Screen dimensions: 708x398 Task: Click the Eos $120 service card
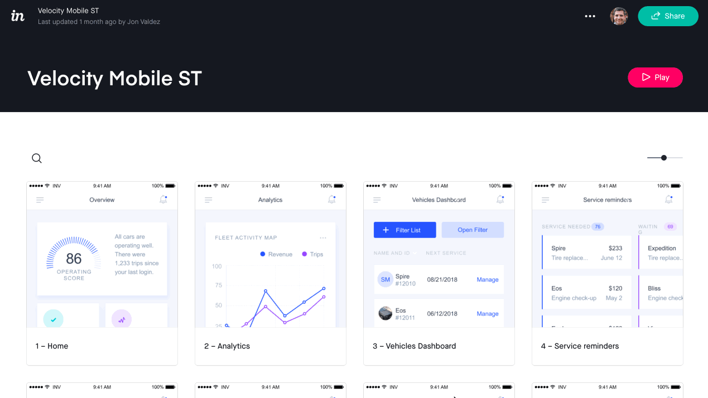587,293
